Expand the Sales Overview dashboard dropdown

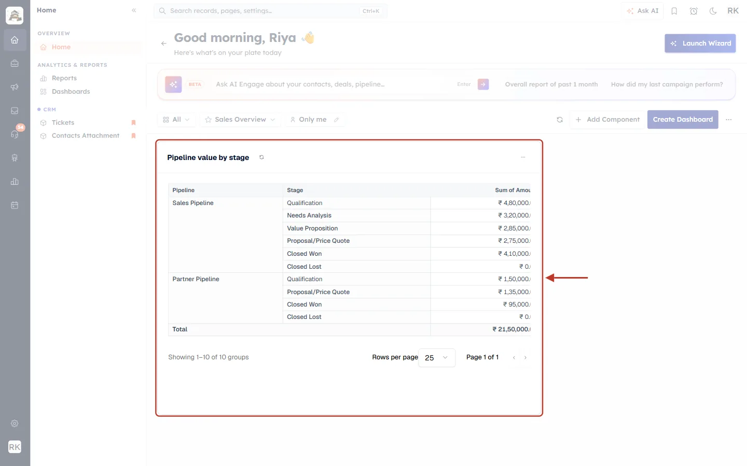click(240, 120)
